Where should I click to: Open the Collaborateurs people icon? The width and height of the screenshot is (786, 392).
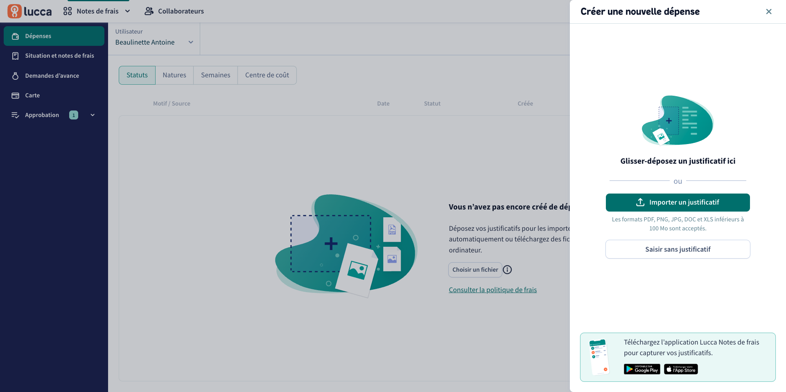click(x=149, y=11)
